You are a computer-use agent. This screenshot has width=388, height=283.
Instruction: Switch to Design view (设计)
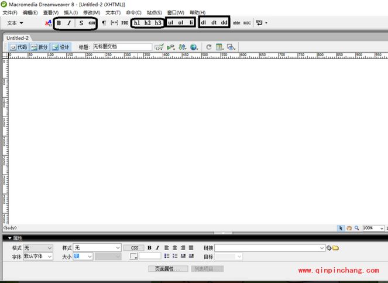[x=61, y=47]
